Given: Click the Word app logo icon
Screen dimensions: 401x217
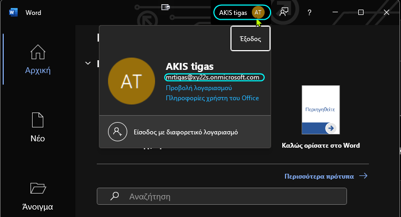Looking at the screenshot, I should [x=13, y=12].
